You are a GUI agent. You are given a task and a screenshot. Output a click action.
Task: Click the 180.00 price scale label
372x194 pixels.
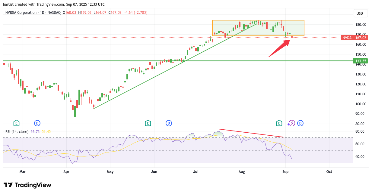pyautogui.click(x=361, y=25)
